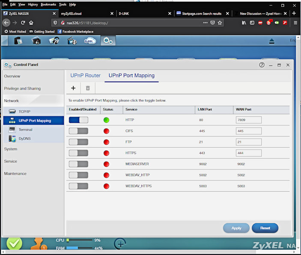Open the Photo camera app icon
Image resolution: width=301 pixels, height=255 pixels.
[36, 41]
